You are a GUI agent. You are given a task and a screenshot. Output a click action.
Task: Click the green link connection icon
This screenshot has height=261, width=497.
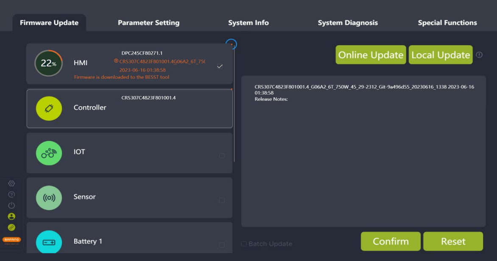point(11,227)
